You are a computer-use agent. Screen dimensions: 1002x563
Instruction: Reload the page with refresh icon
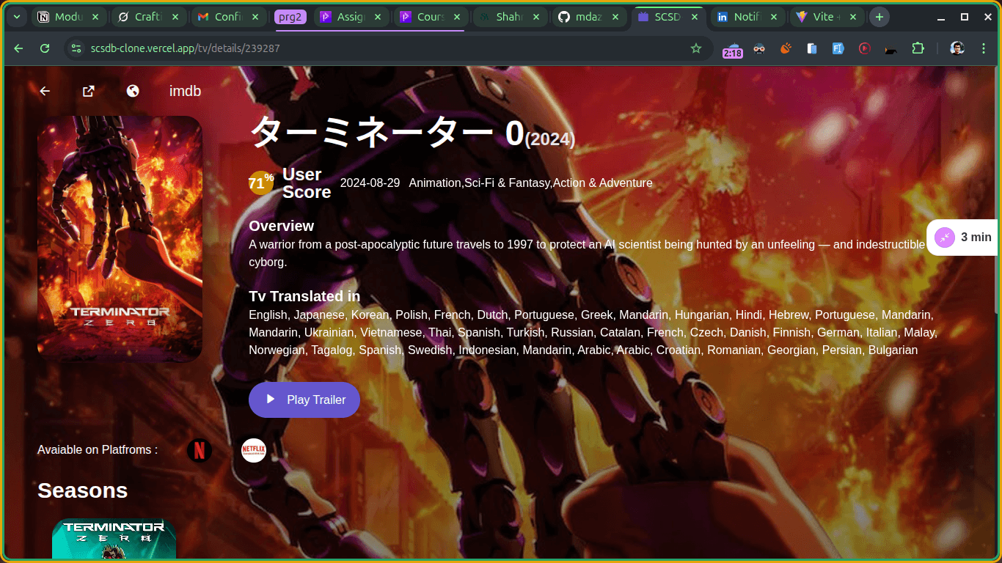(45, 48)
